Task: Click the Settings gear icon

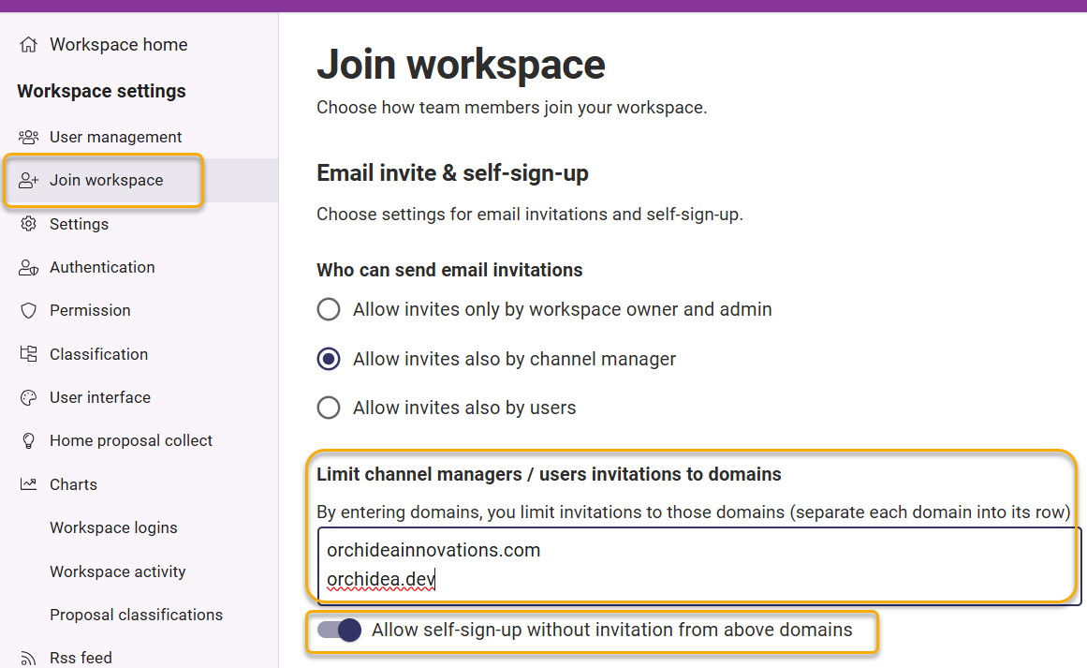Action: click(x=29, y=224)
